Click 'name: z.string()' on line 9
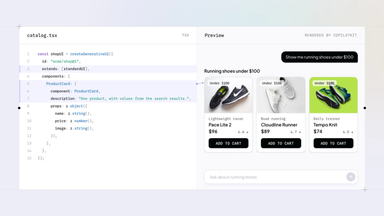Viewport: 384px width, 216px height. point(73,114)
